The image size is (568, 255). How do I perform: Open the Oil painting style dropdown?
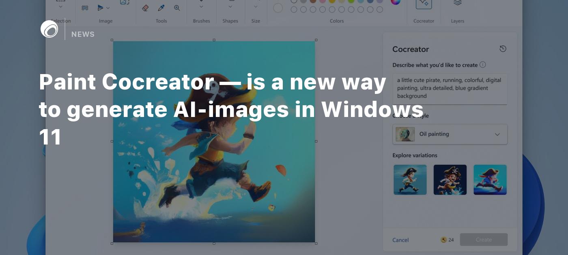(450, 134)
